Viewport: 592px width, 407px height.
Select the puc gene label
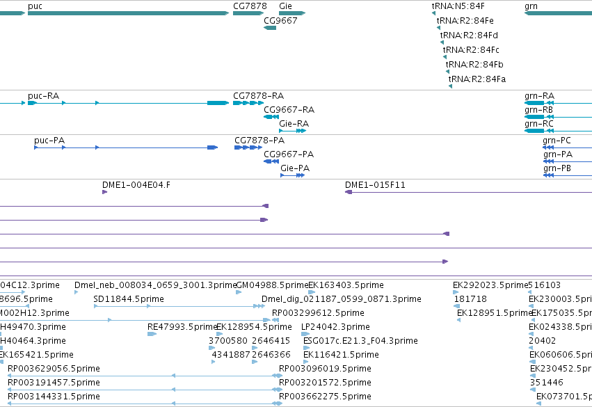35,6
